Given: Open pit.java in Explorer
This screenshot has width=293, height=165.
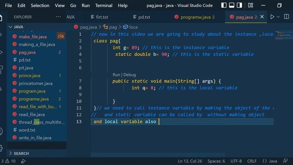Looking at the screenshot, I should (26, 68).
